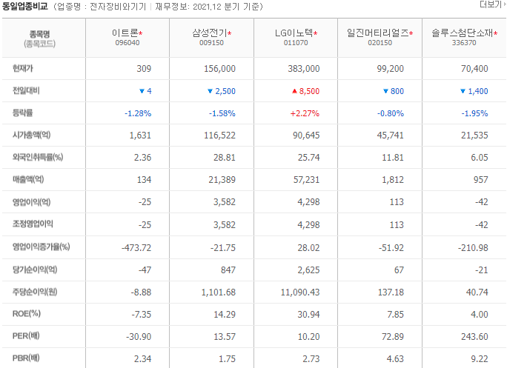Click market cap value 116,522

tap(219, 136)
